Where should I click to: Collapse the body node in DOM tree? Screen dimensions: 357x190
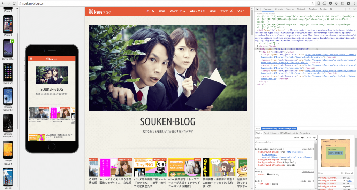point(258,49)
